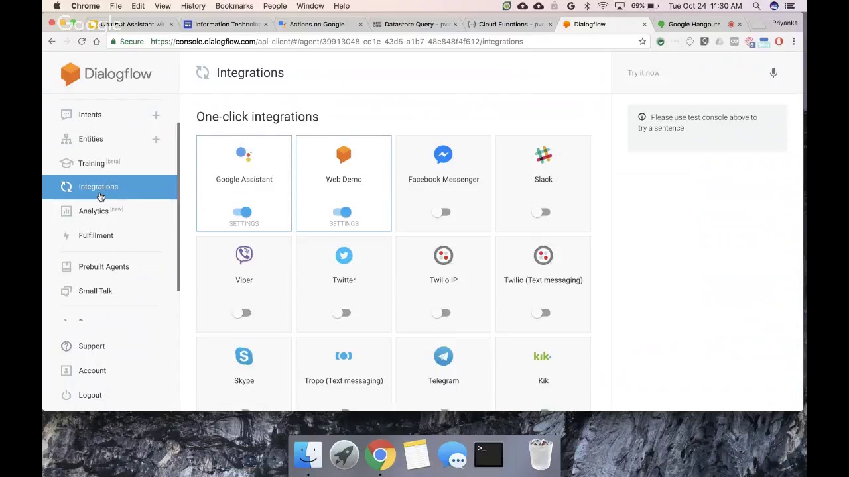Switch to the Actions on Google tab
This screenshot has height=477, width=849.
pyautogui.click(x=317, y=24)
